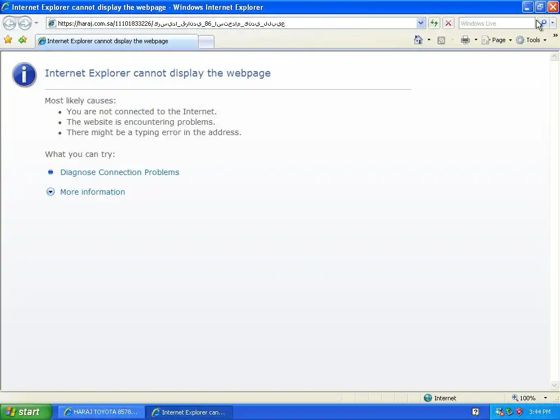The height and width of the screenshot is (420, 560).
Task: Show more toolbar commands chevron
Action: pos(556,36)
